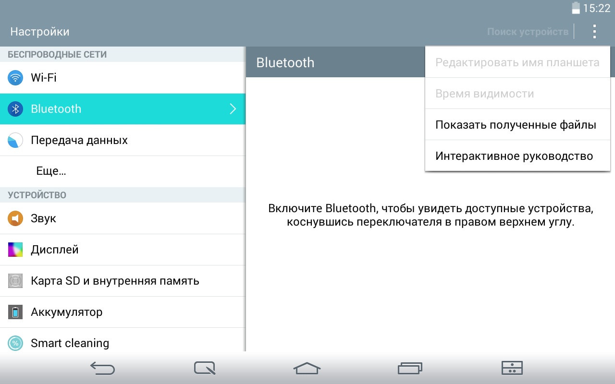Select Показать полученные файлы menu item
The image size is (615, 384).
pos(516,125)
